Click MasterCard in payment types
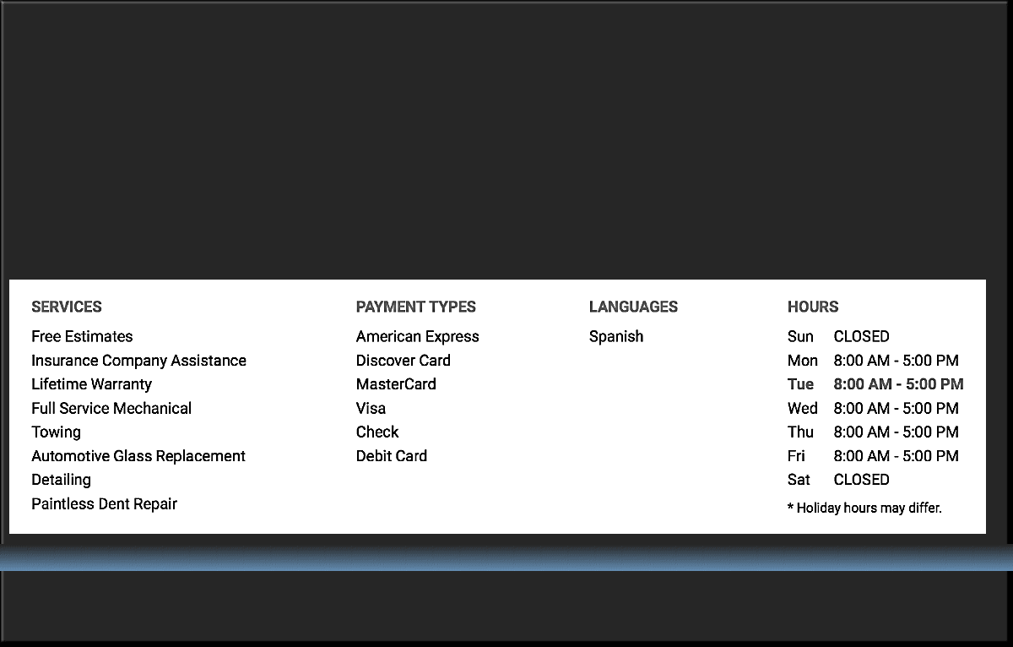Viewport: 1013px width, 647px height. tap(396, 384)
